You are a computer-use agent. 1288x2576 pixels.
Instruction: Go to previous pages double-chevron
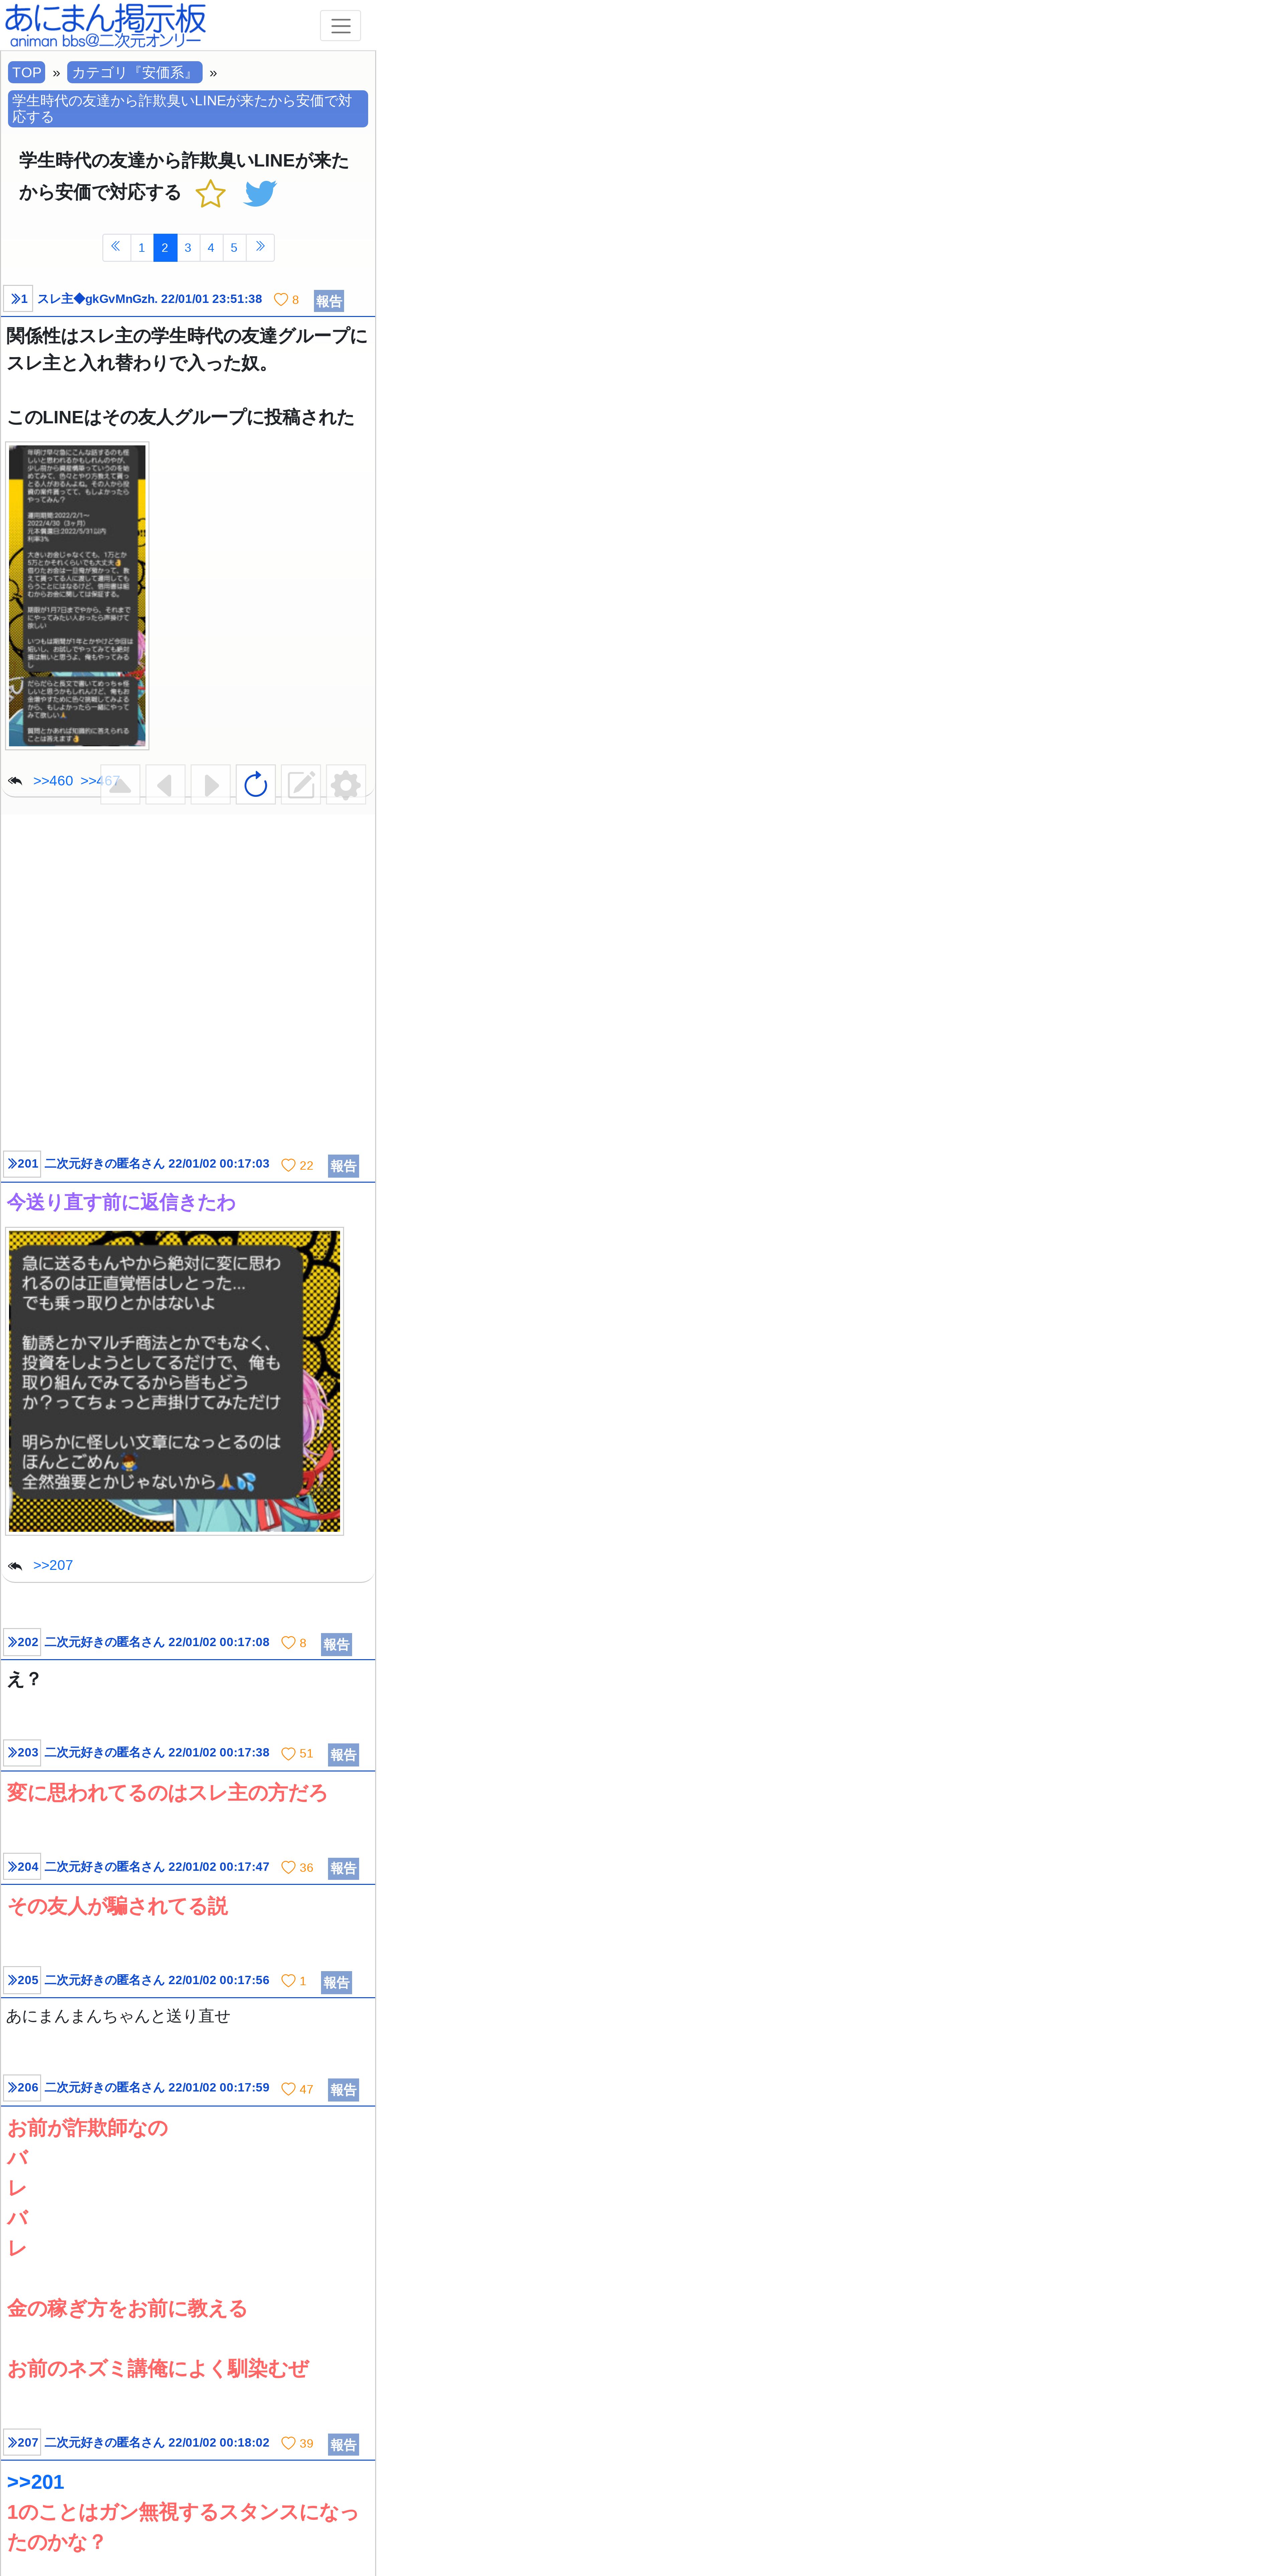(116, 247)
